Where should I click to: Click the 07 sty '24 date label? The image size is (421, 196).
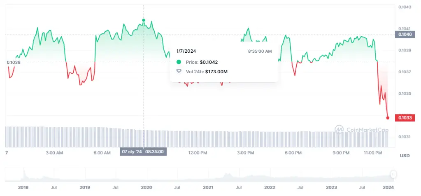[x=131, y=152]
